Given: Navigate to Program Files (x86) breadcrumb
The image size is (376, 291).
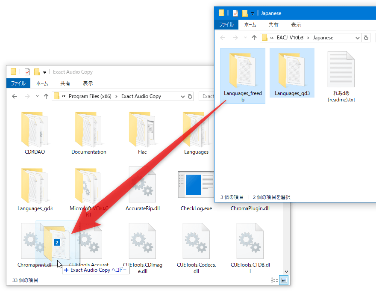Looking at the screenshot, I should [90, 96].
